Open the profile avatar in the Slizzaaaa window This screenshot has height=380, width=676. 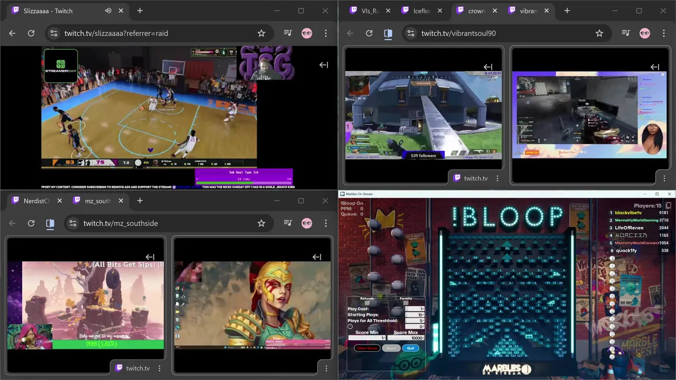coord(307,33)
